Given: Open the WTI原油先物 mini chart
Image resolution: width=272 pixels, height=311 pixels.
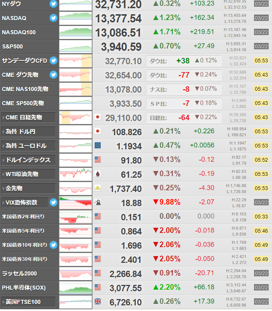Looking at the screenshot, I should pyautogui.click(x=76, y=174).
